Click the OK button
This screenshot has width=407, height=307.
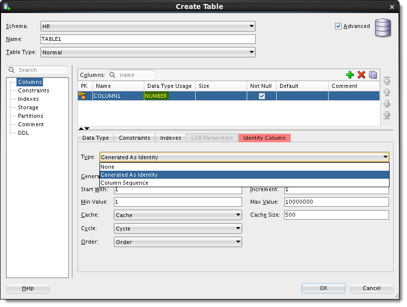click(324, 288)
